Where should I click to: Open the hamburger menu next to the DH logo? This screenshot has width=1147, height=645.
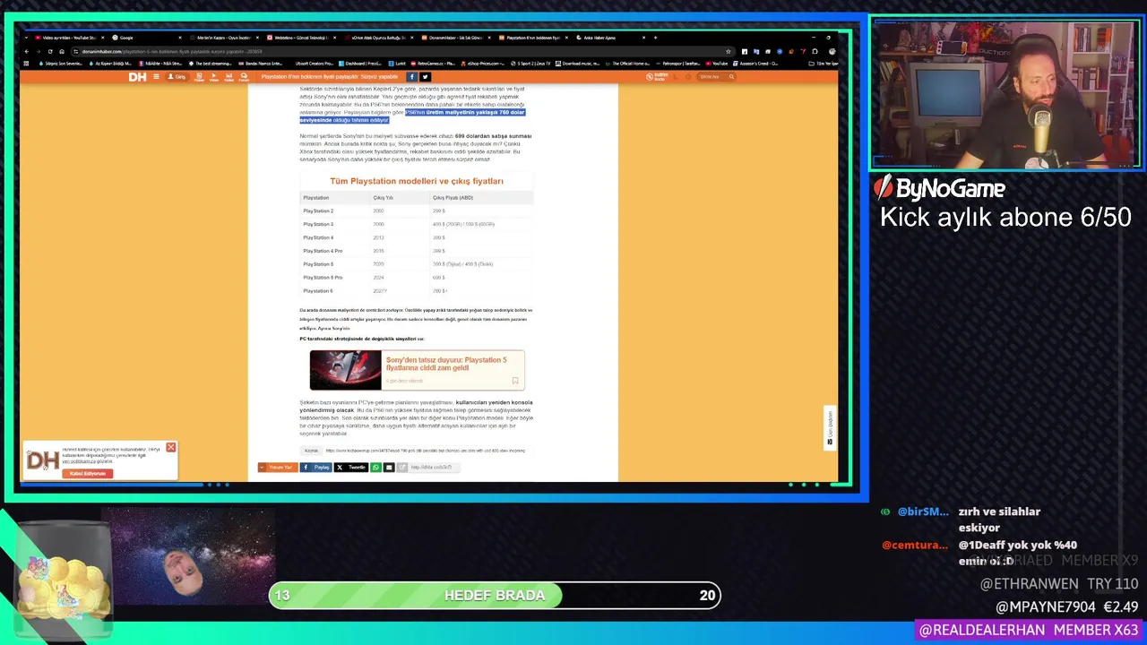[156, 77]
